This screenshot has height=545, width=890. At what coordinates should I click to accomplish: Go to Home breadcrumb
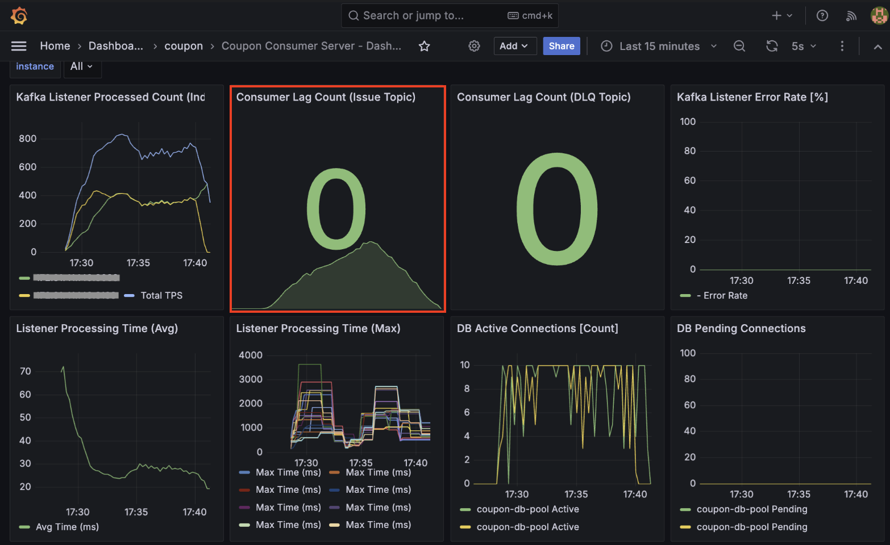coord(55,46)
